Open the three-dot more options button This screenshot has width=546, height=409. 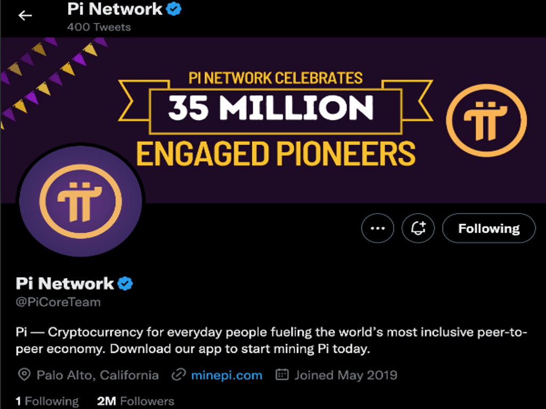click(x=378, y=228)
